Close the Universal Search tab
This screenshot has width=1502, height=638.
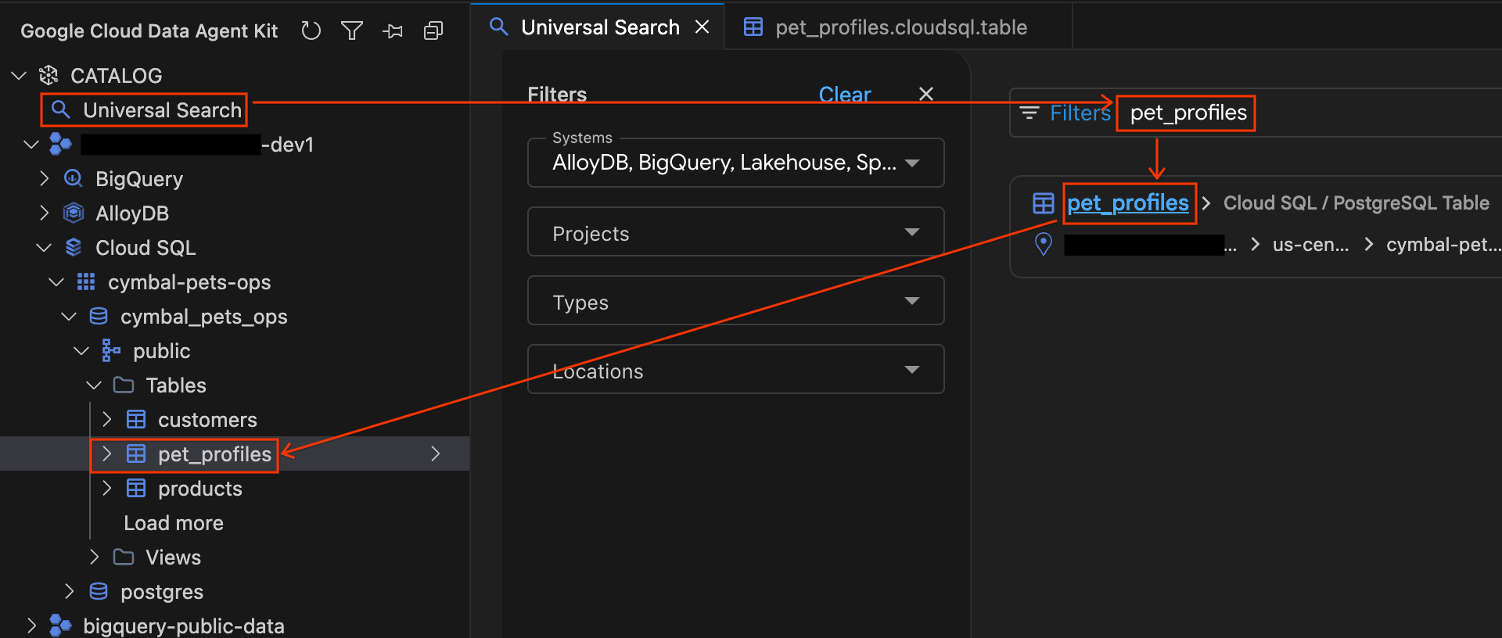702,27
